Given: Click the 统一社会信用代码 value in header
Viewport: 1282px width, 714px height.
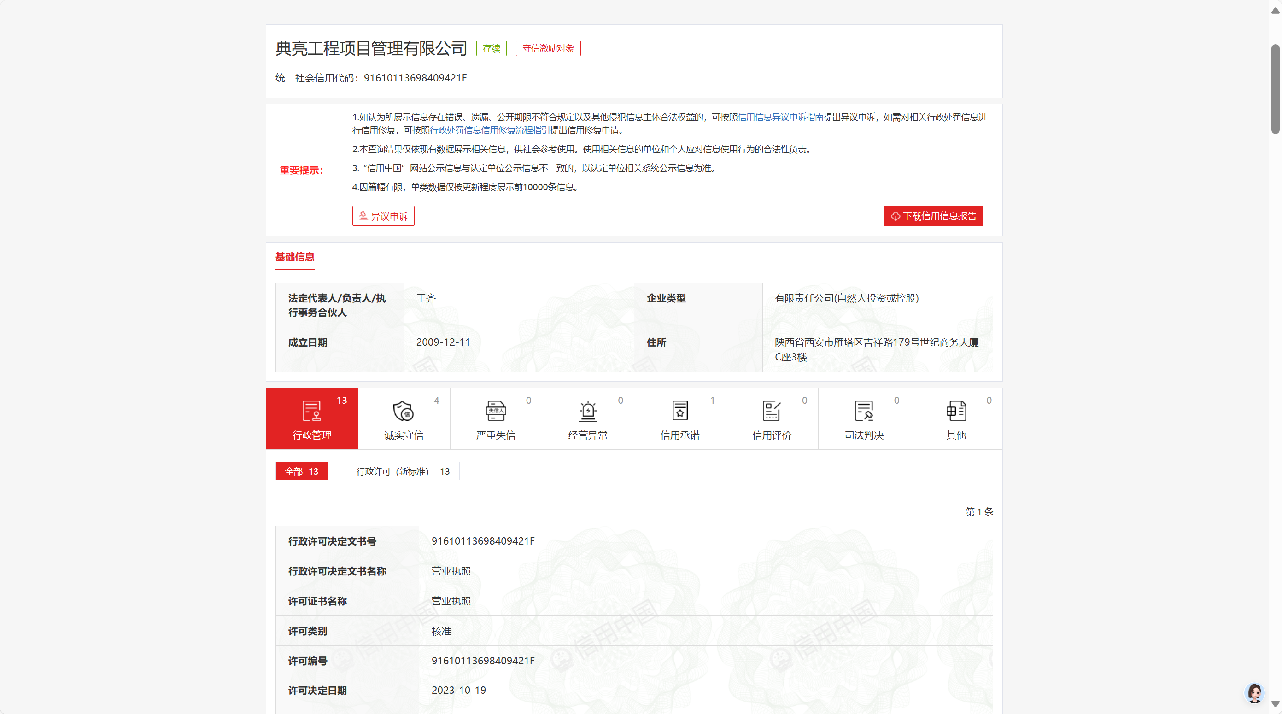Looking at the screenshot, I should pyautogui.click(x=415, y=78).
